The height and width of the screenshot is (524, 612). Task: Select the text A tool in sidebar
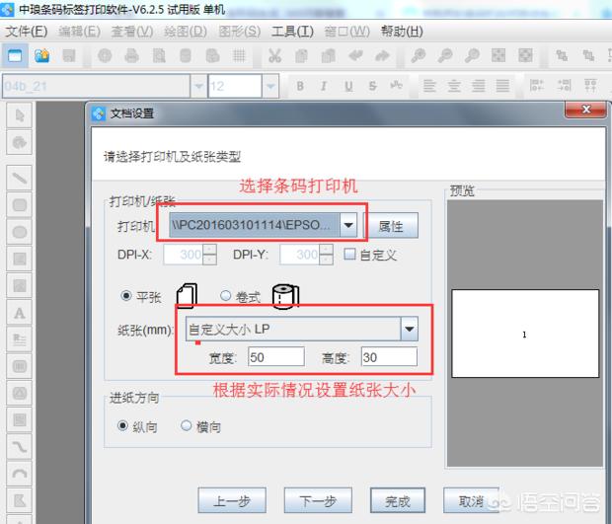[20, 313]
